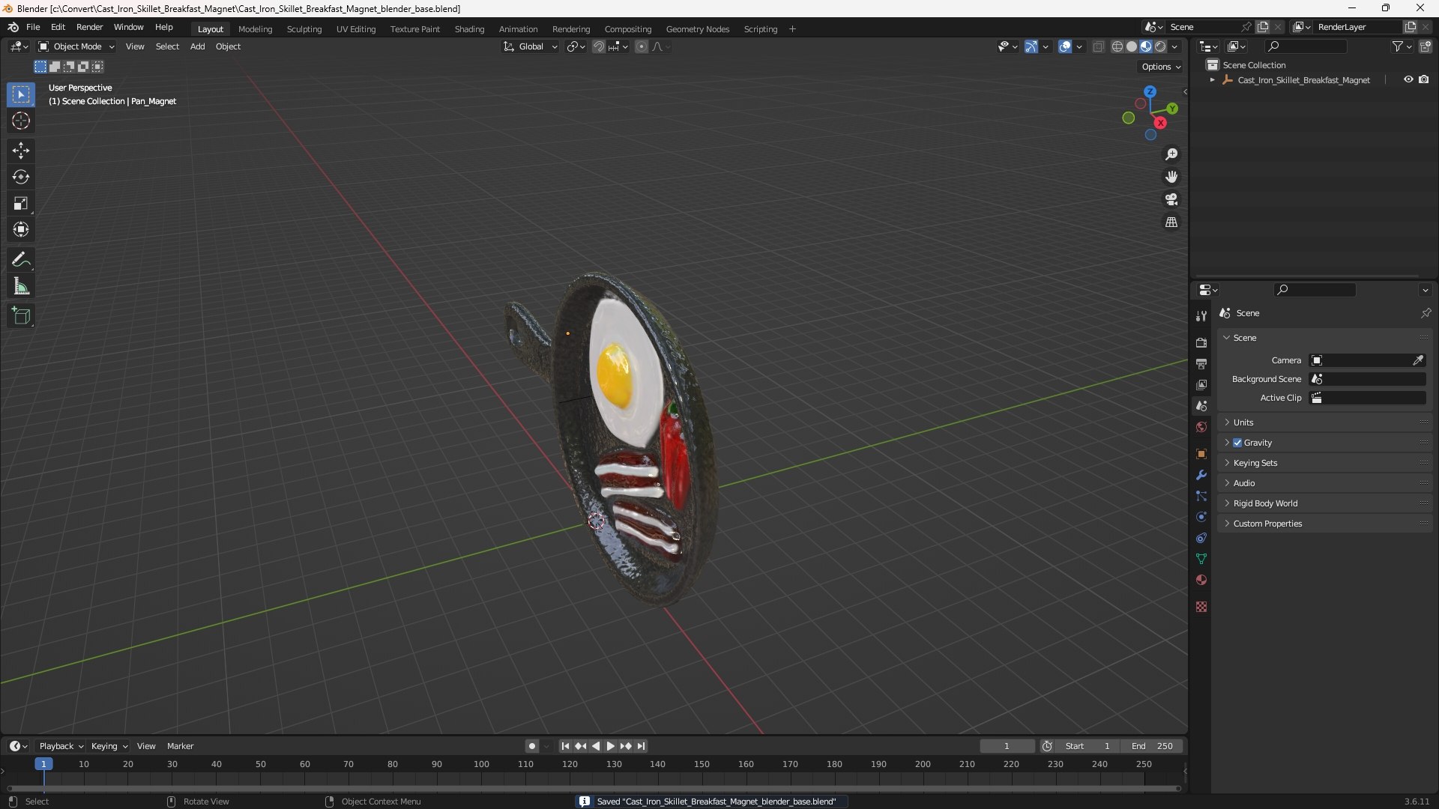Jump to the last frame
1439x809 pixels.
tap(641, 746)
